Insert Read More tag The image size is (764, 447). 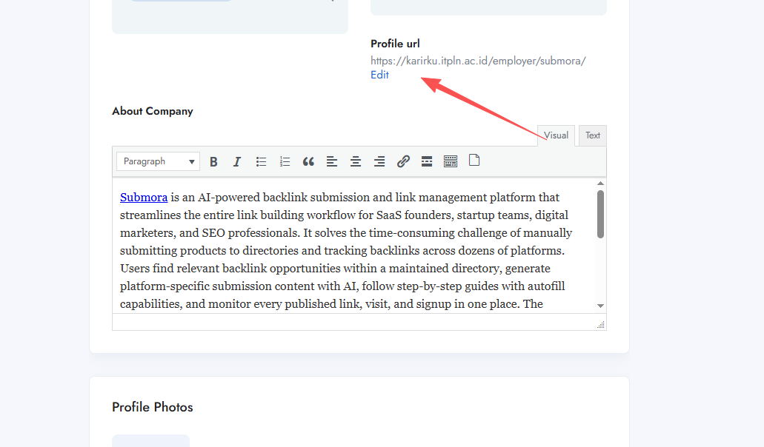(427, 161)
